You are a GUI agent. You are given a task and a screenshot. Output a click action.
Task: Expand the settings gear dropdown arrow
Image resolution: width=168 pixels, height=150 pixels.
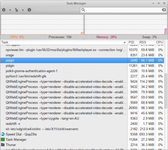(10, 10)
